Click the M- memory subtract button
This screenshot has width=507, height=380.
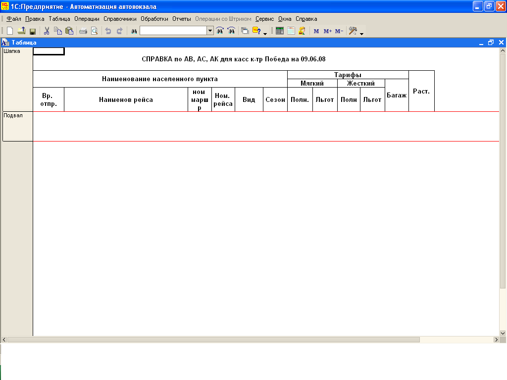click(339, 31)
